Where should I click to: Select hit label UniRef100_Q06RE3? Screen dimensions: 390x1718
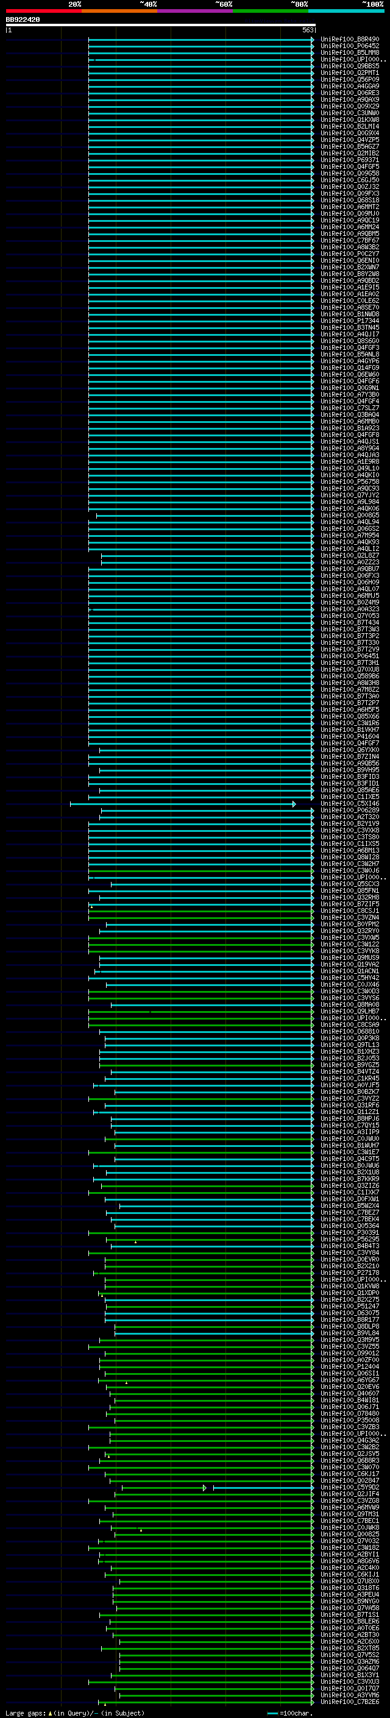click(x=350, y=93)
